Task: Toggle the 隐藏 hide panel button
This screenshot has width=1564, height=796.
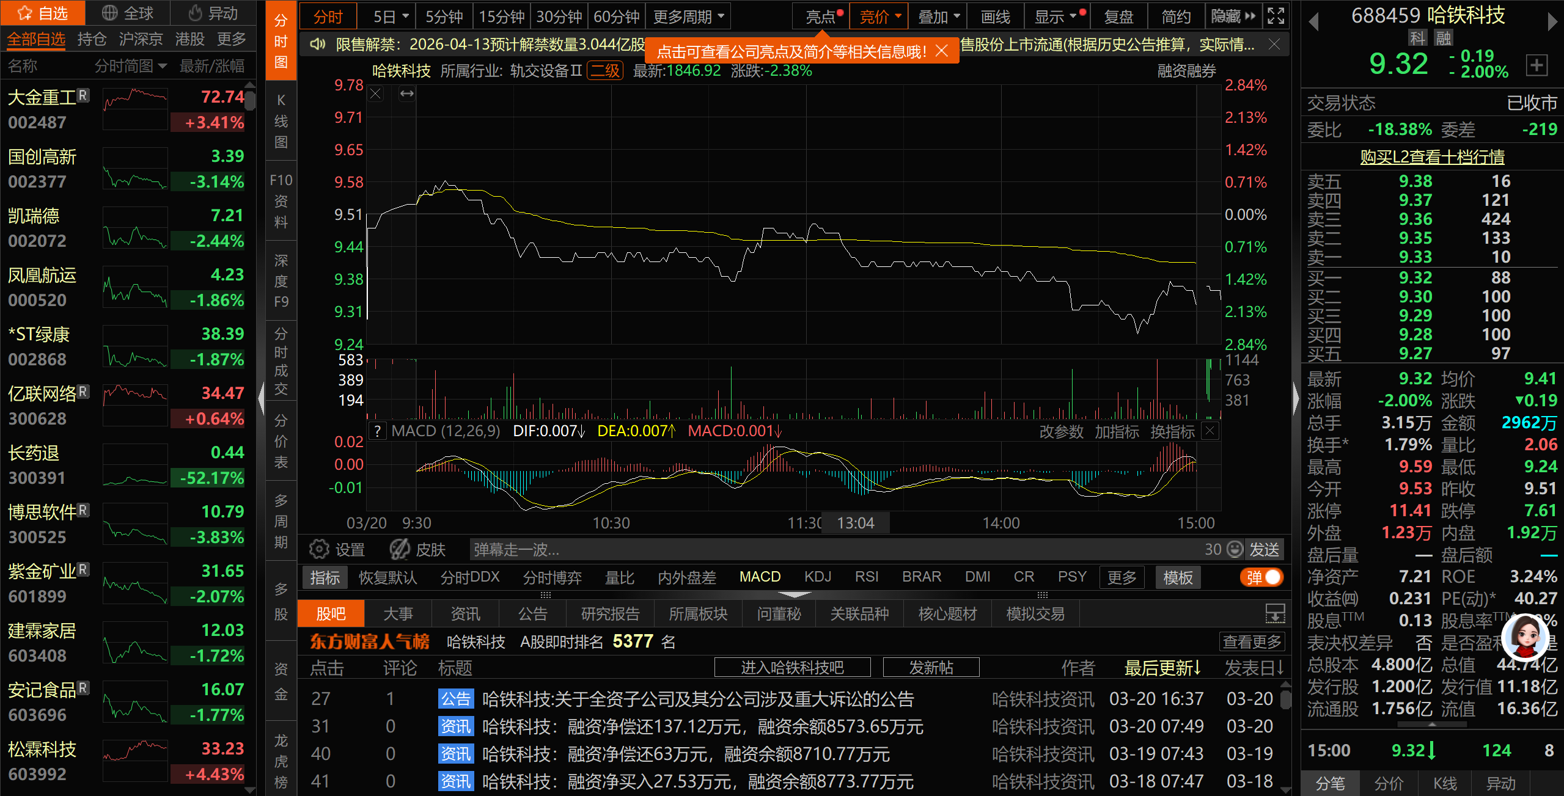Action: click(1233, 16)
